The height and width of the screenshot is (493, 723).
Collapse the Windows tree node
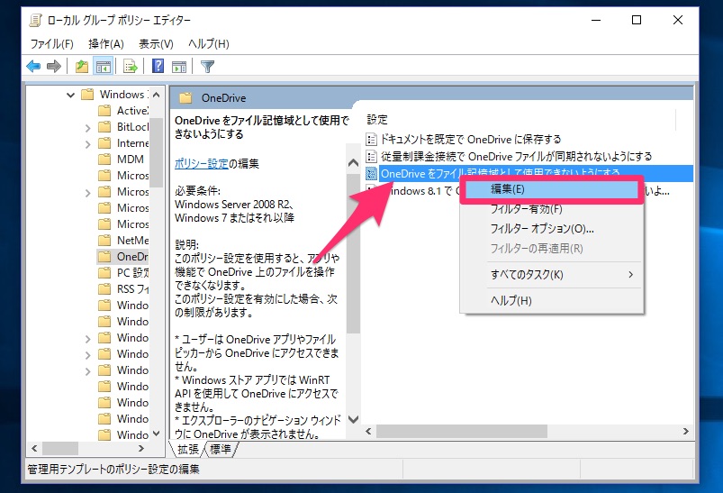70,96
